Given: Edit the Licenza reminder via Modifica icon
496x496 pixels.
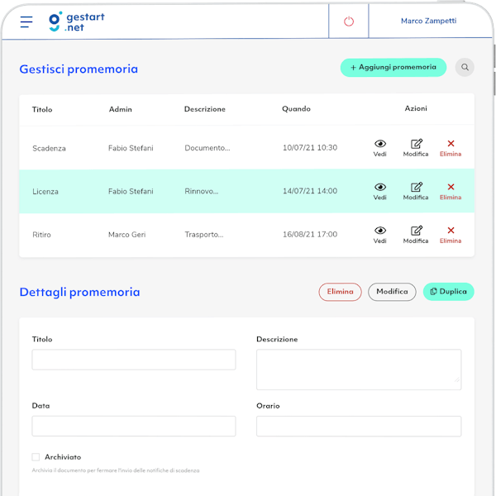Looking at the screenshot, I should point(416,192).
